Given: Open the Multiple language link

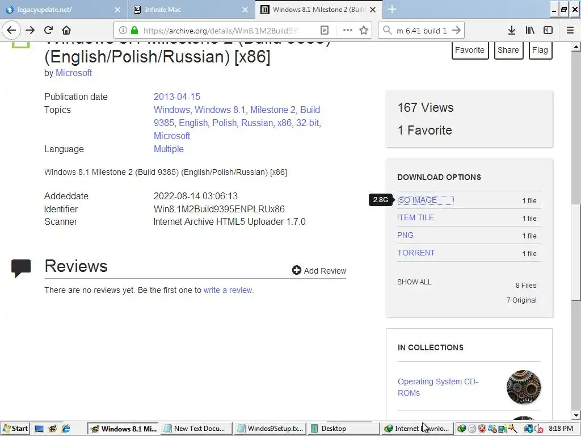Looking at the screenshot, I should pyautogui.click(x=169, y=149).
